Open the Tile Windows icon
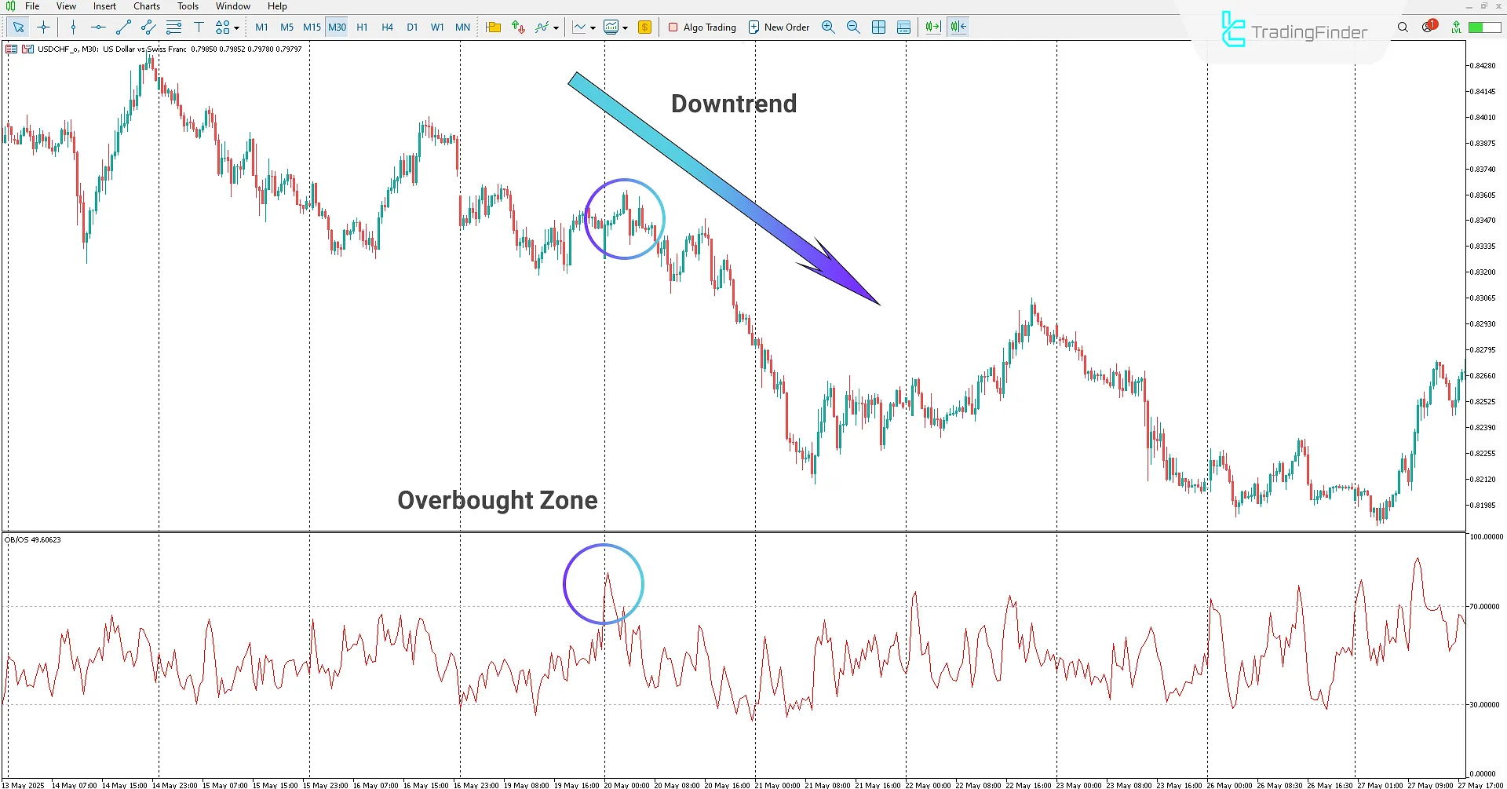 (x=878, y=27)
